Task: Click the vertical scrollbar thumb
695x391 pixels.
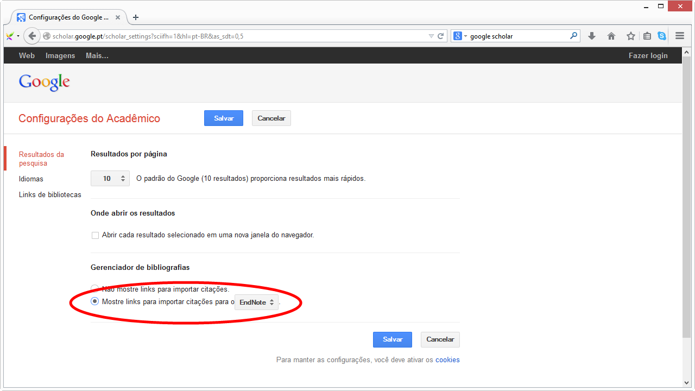Action: coord(686,198)
